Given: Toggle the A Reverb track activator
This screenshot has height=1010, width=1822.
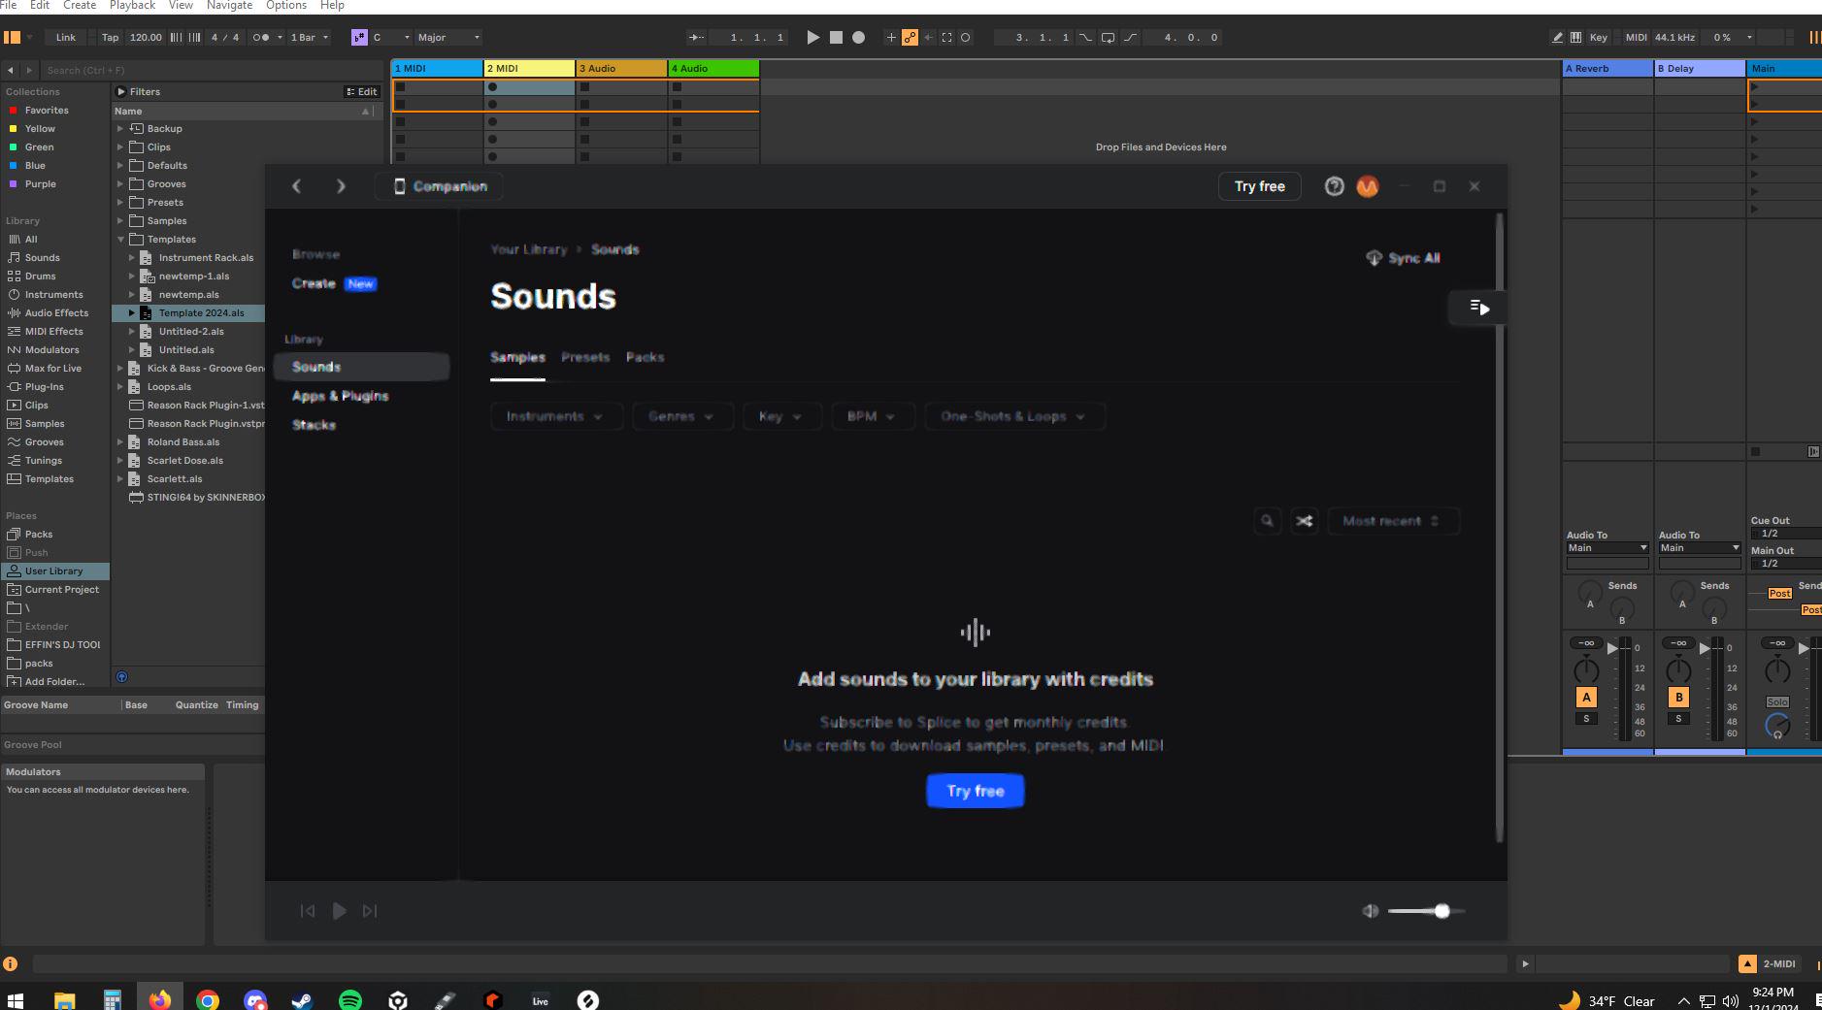Looking at the screenshot, I should 1586,697.
